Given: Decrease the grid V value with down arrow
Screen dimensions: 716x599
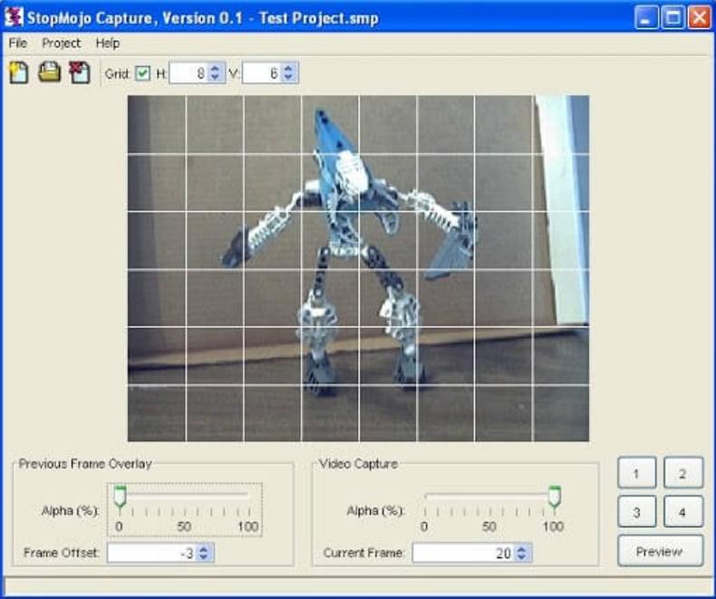Looking at the screenshot, I should [288, 78].
